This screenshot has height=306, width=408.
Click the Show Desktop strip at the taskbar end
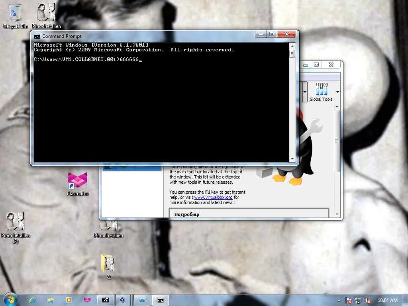tap(405, 300)
